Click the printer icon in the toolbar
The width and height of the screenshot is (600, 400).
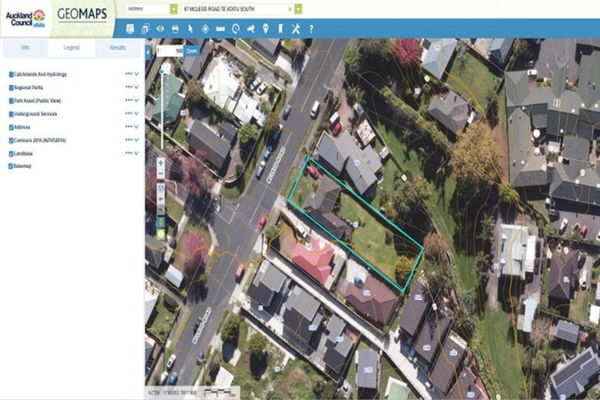click(175, 29)
